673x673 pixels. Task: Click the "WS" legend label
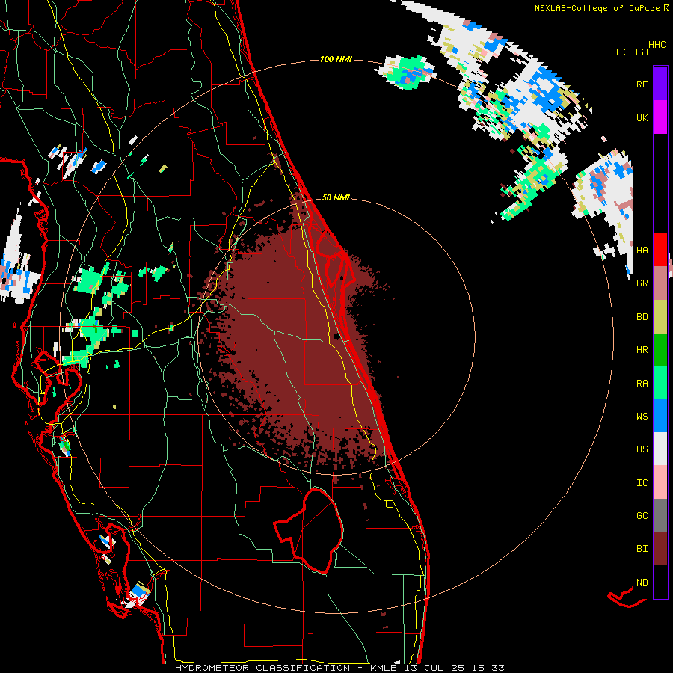(x=642, y=417)
